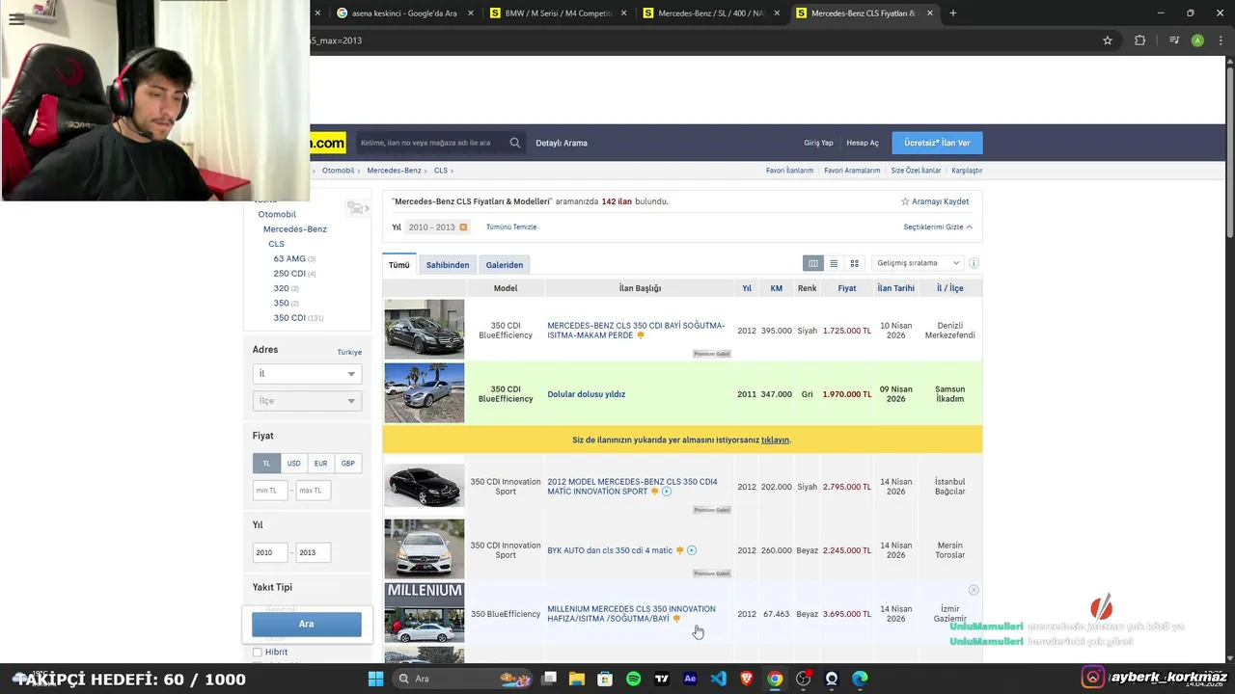Switch to grid gallery view icon
Viewport: 1235px width, 694px height.
pyautogui.click(x=854, y=263)
